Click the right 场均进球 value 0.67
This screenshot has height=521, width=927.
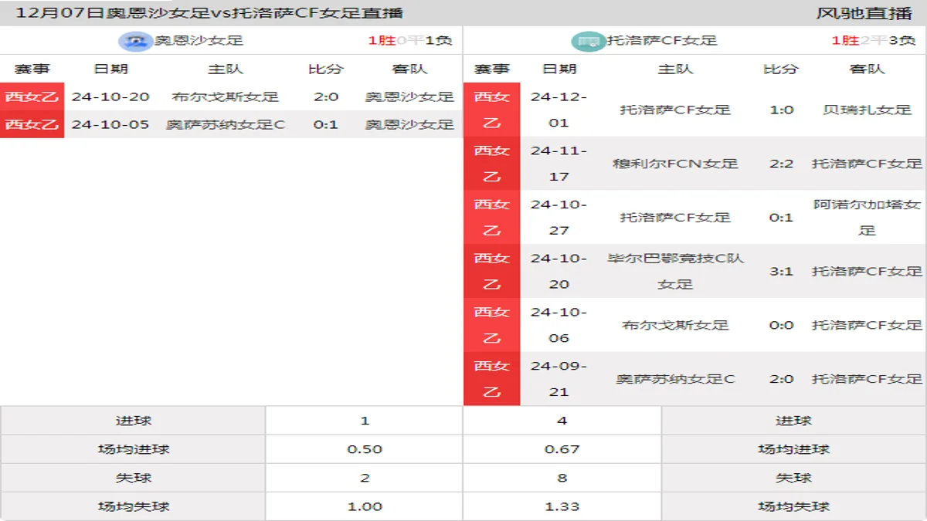pyautogui.click(x=562, y=449)
